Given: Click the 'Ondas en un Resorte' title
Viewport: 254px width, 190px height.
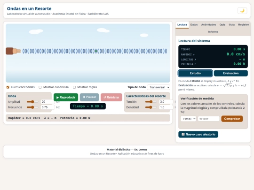Looking at the screenshot, I should pos(29,8).
